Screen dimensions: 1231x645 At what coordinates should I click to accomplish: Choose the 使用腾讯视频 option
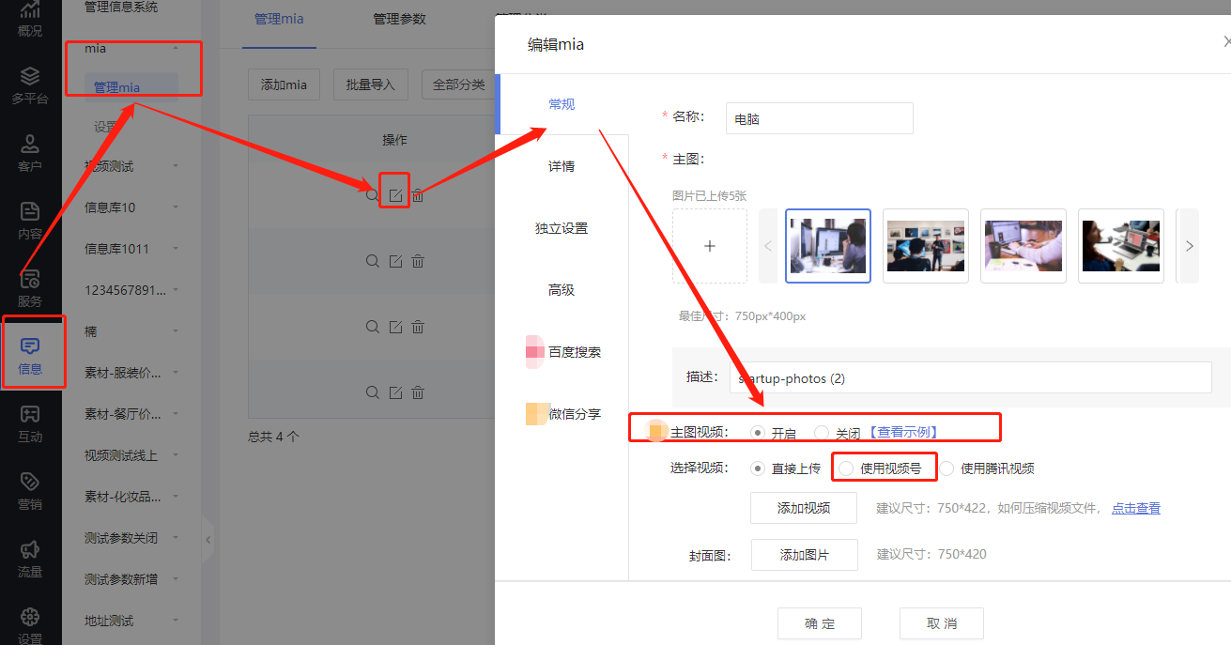tap(946, 468)
